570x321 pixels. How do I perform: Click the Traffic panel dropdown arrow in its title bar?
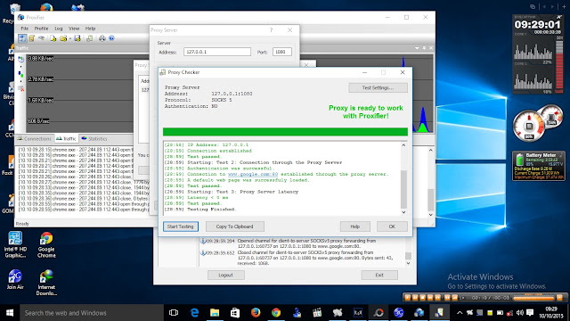417,48
